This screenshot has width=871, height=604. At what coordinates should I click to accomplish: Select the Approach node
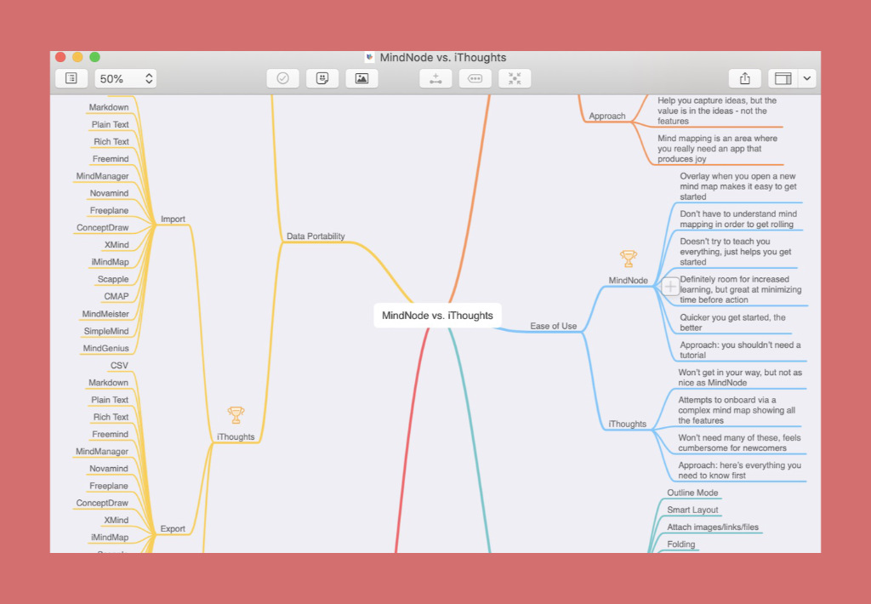607,117
